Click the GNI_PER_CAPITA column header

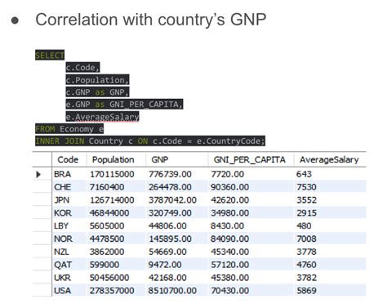pyautogui.click(x=251, y=159)
